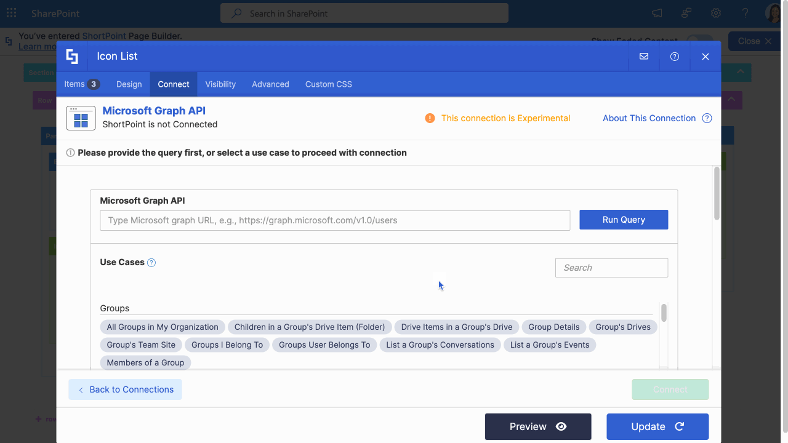The image size is (788, 443).
Task: Toggle the Show Faded Content switch
Action: tap(699, 41)
